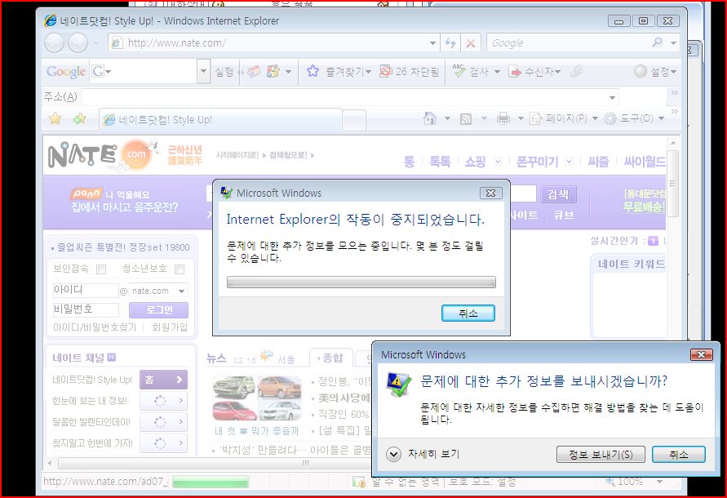Select the 네이트닷컴! Style Up! browser tab

[220, 120]
